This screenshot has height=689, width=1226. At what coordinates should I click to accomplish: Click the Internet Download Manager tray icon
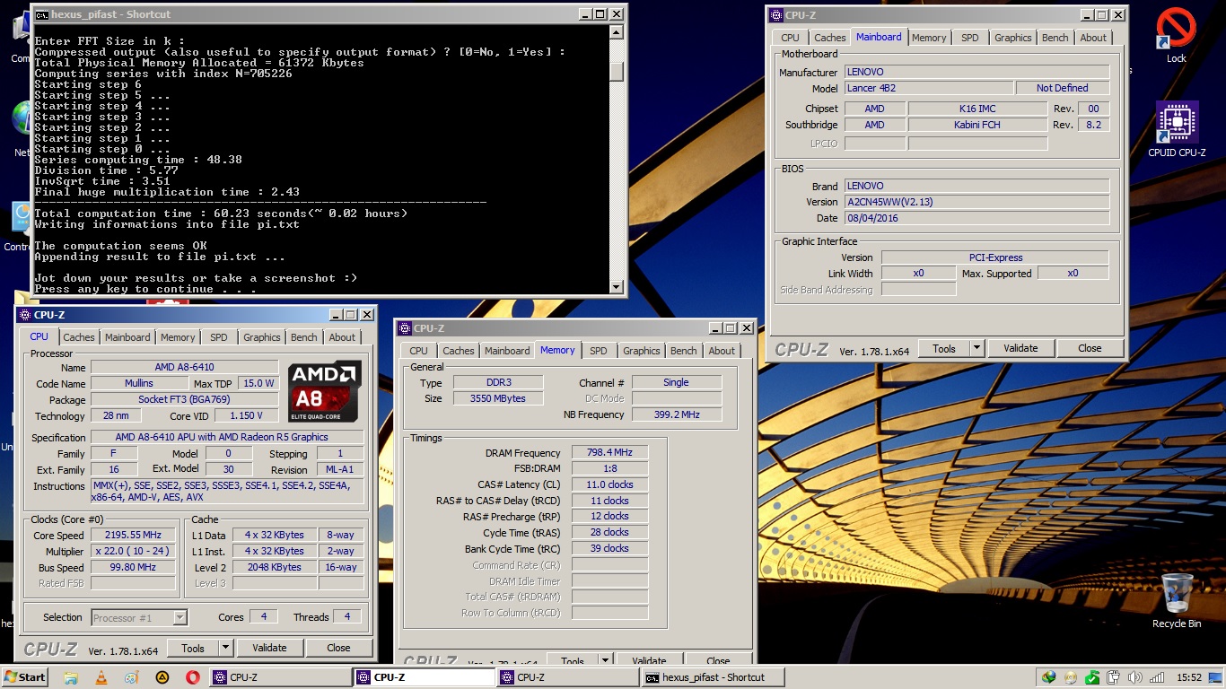1048,677
